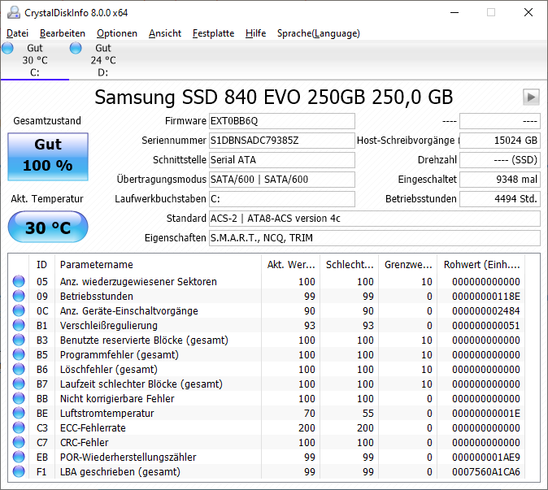Select the 'Verschleißregulierung' parameter name
Screen dimensions: 548x490
click(109, 326)
